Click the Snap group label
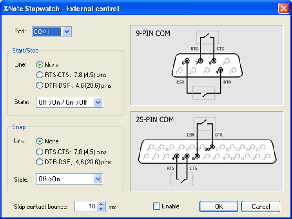Image resolution: width=292 pixels, height=219 pixels. point(19,127)
